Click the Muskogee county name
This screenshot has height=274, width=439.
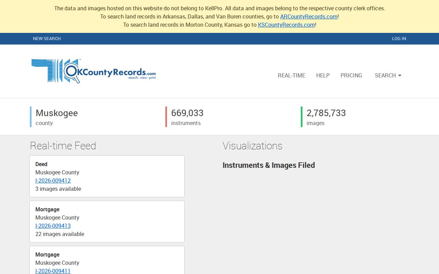(57, 113)
